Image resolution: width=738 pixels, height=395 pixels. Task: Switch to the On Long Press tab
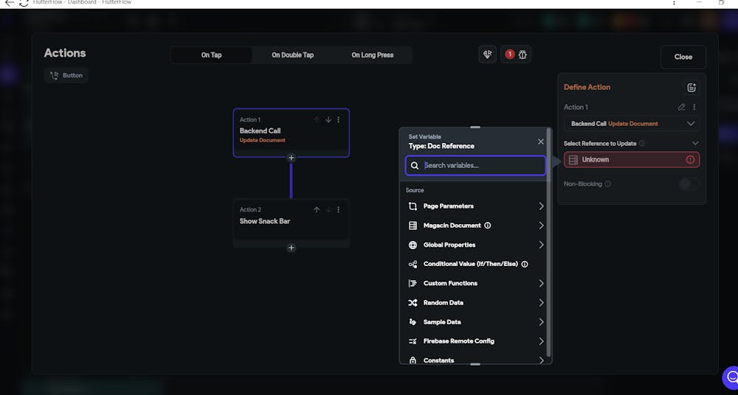tap(372, 55)
